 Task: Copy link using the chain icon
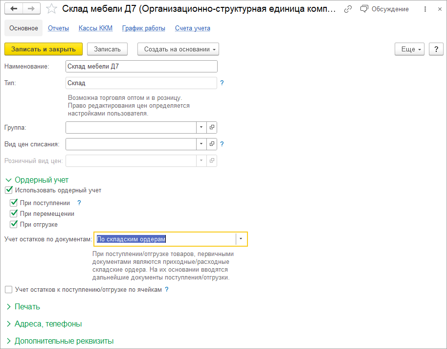(348, 9)
